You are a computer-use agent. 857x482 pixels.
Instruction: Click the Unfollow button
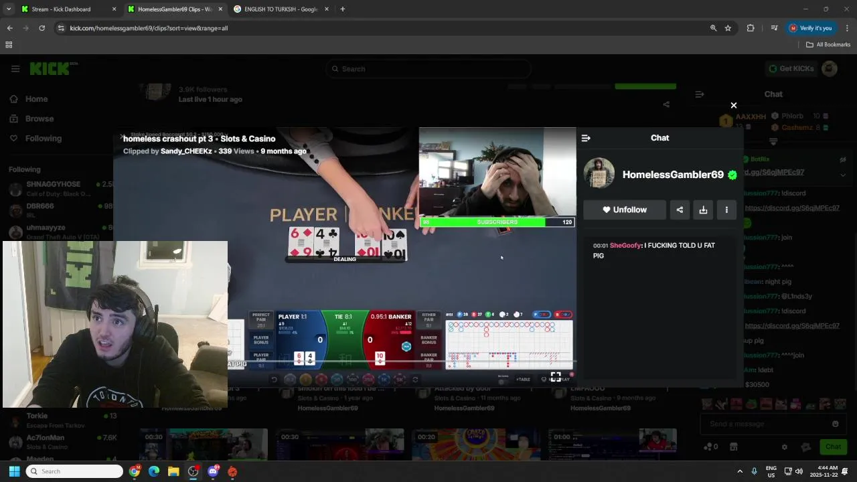pyautogui.click(x=625, y=210)
